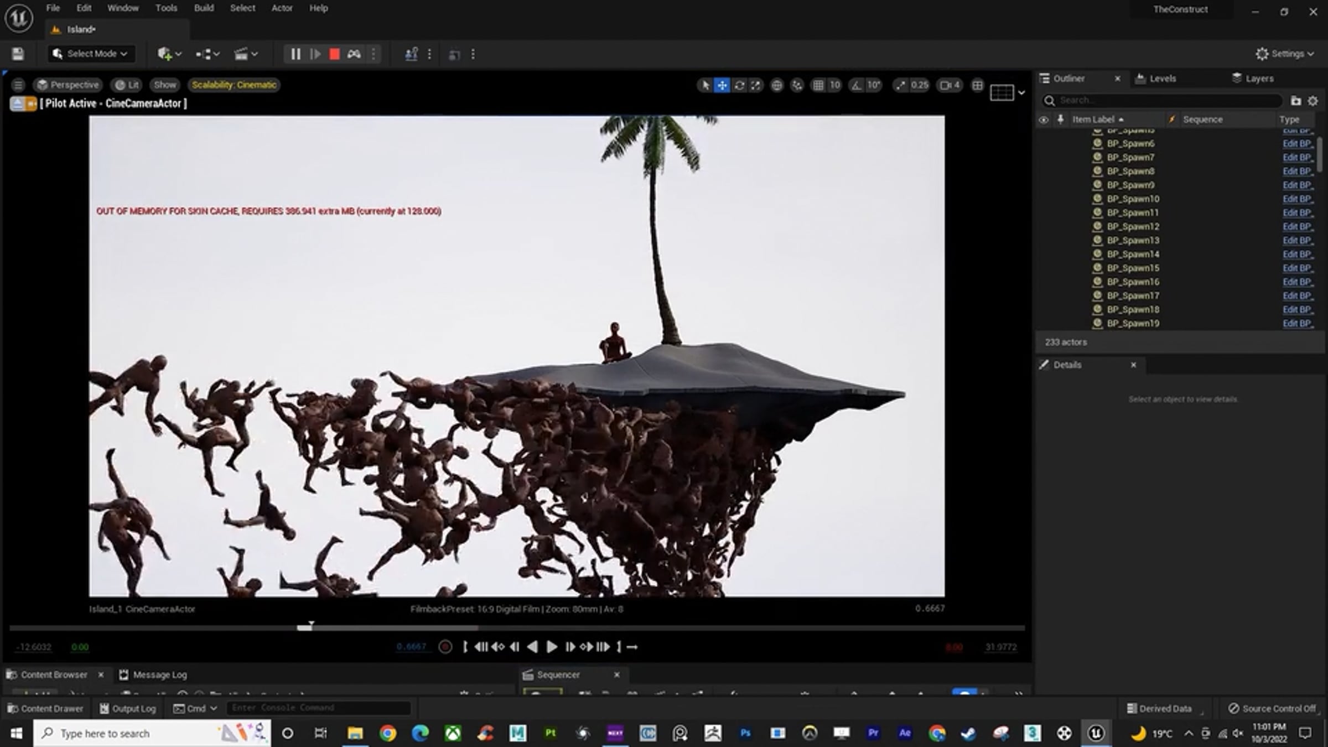Open the Perspective view type dropdown

tap(68, 85)
